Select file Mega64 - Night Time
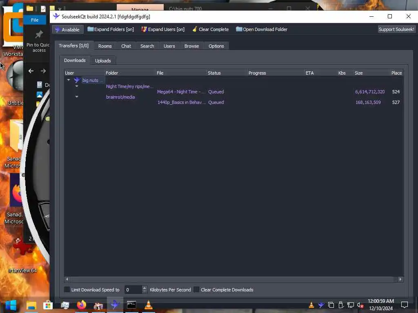 [181, 92]
